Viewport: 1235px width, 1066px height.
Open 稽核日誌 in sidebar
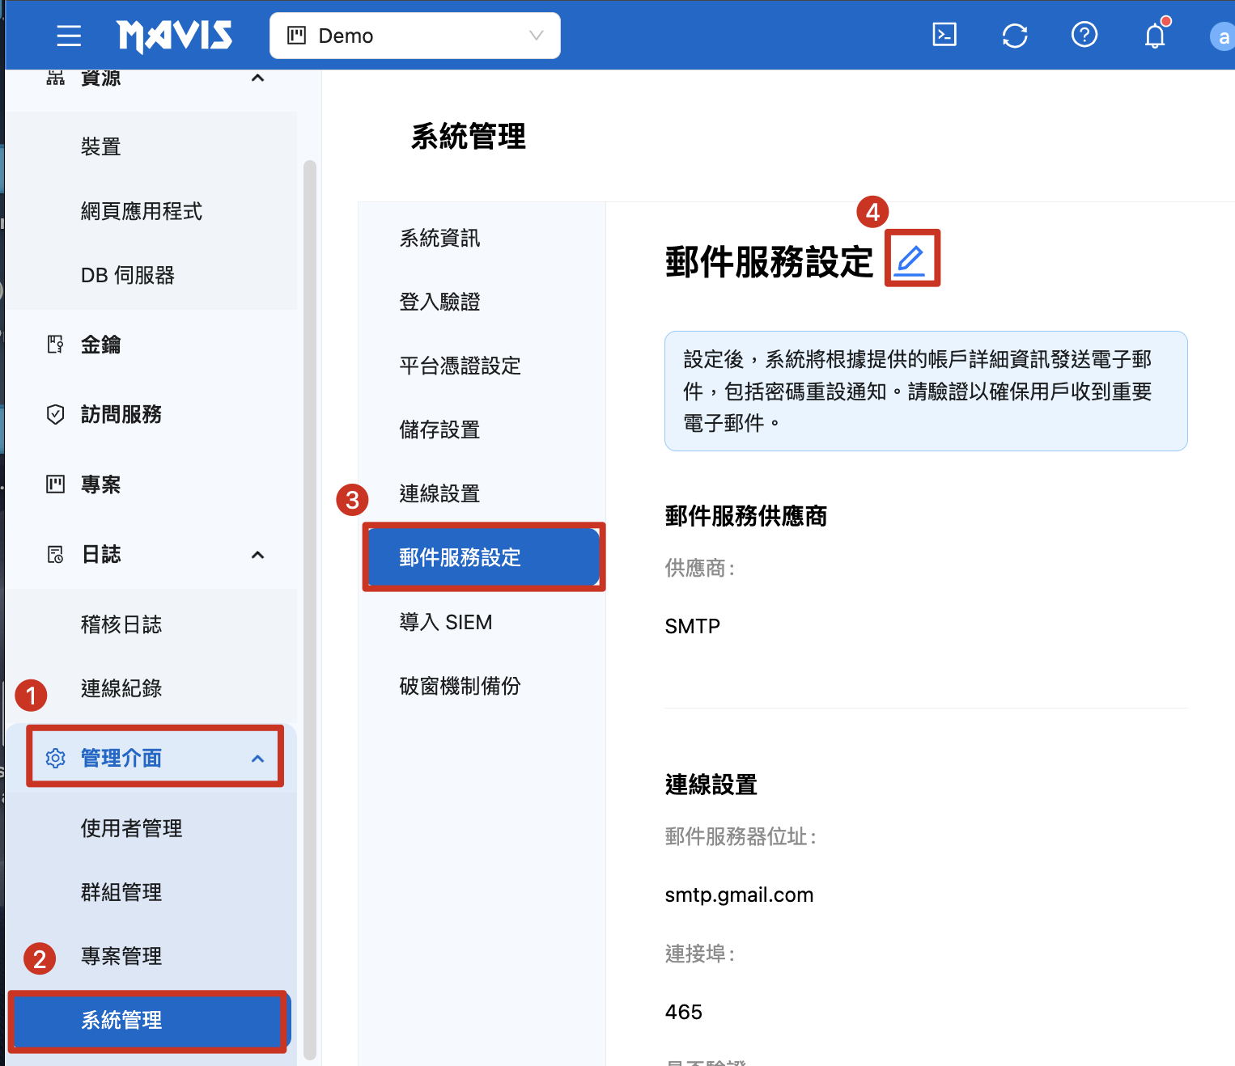[121, 624]
